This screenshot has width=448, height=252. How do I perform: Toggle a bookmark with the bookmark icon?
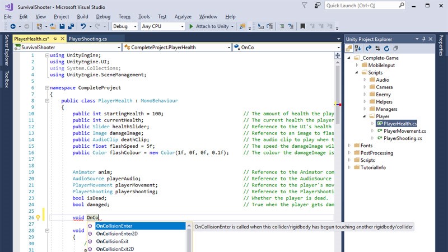pyautogui.click(x=303, y=26)
